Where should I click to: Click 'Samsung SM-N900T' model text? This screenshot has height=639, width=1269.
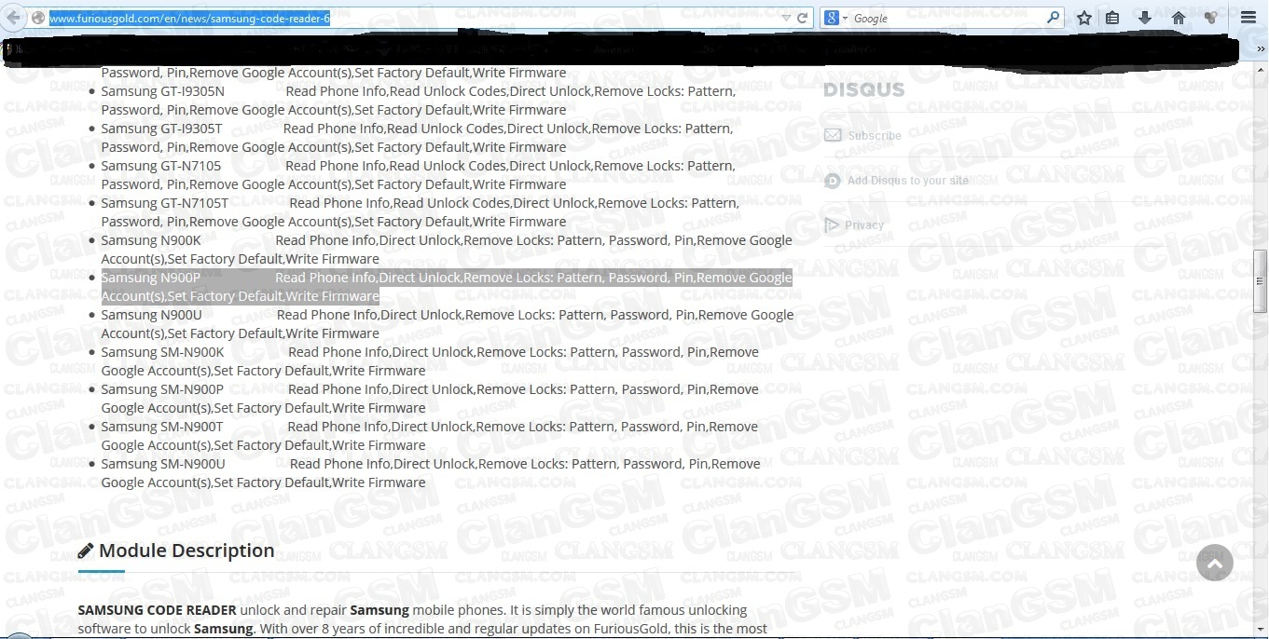[x=162, y=427]
